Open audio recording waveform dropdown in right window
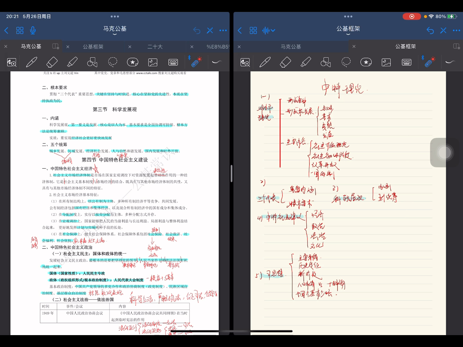The height and width of the screenshot is (347, 463). pyautogui.click(x=268, y=31)
